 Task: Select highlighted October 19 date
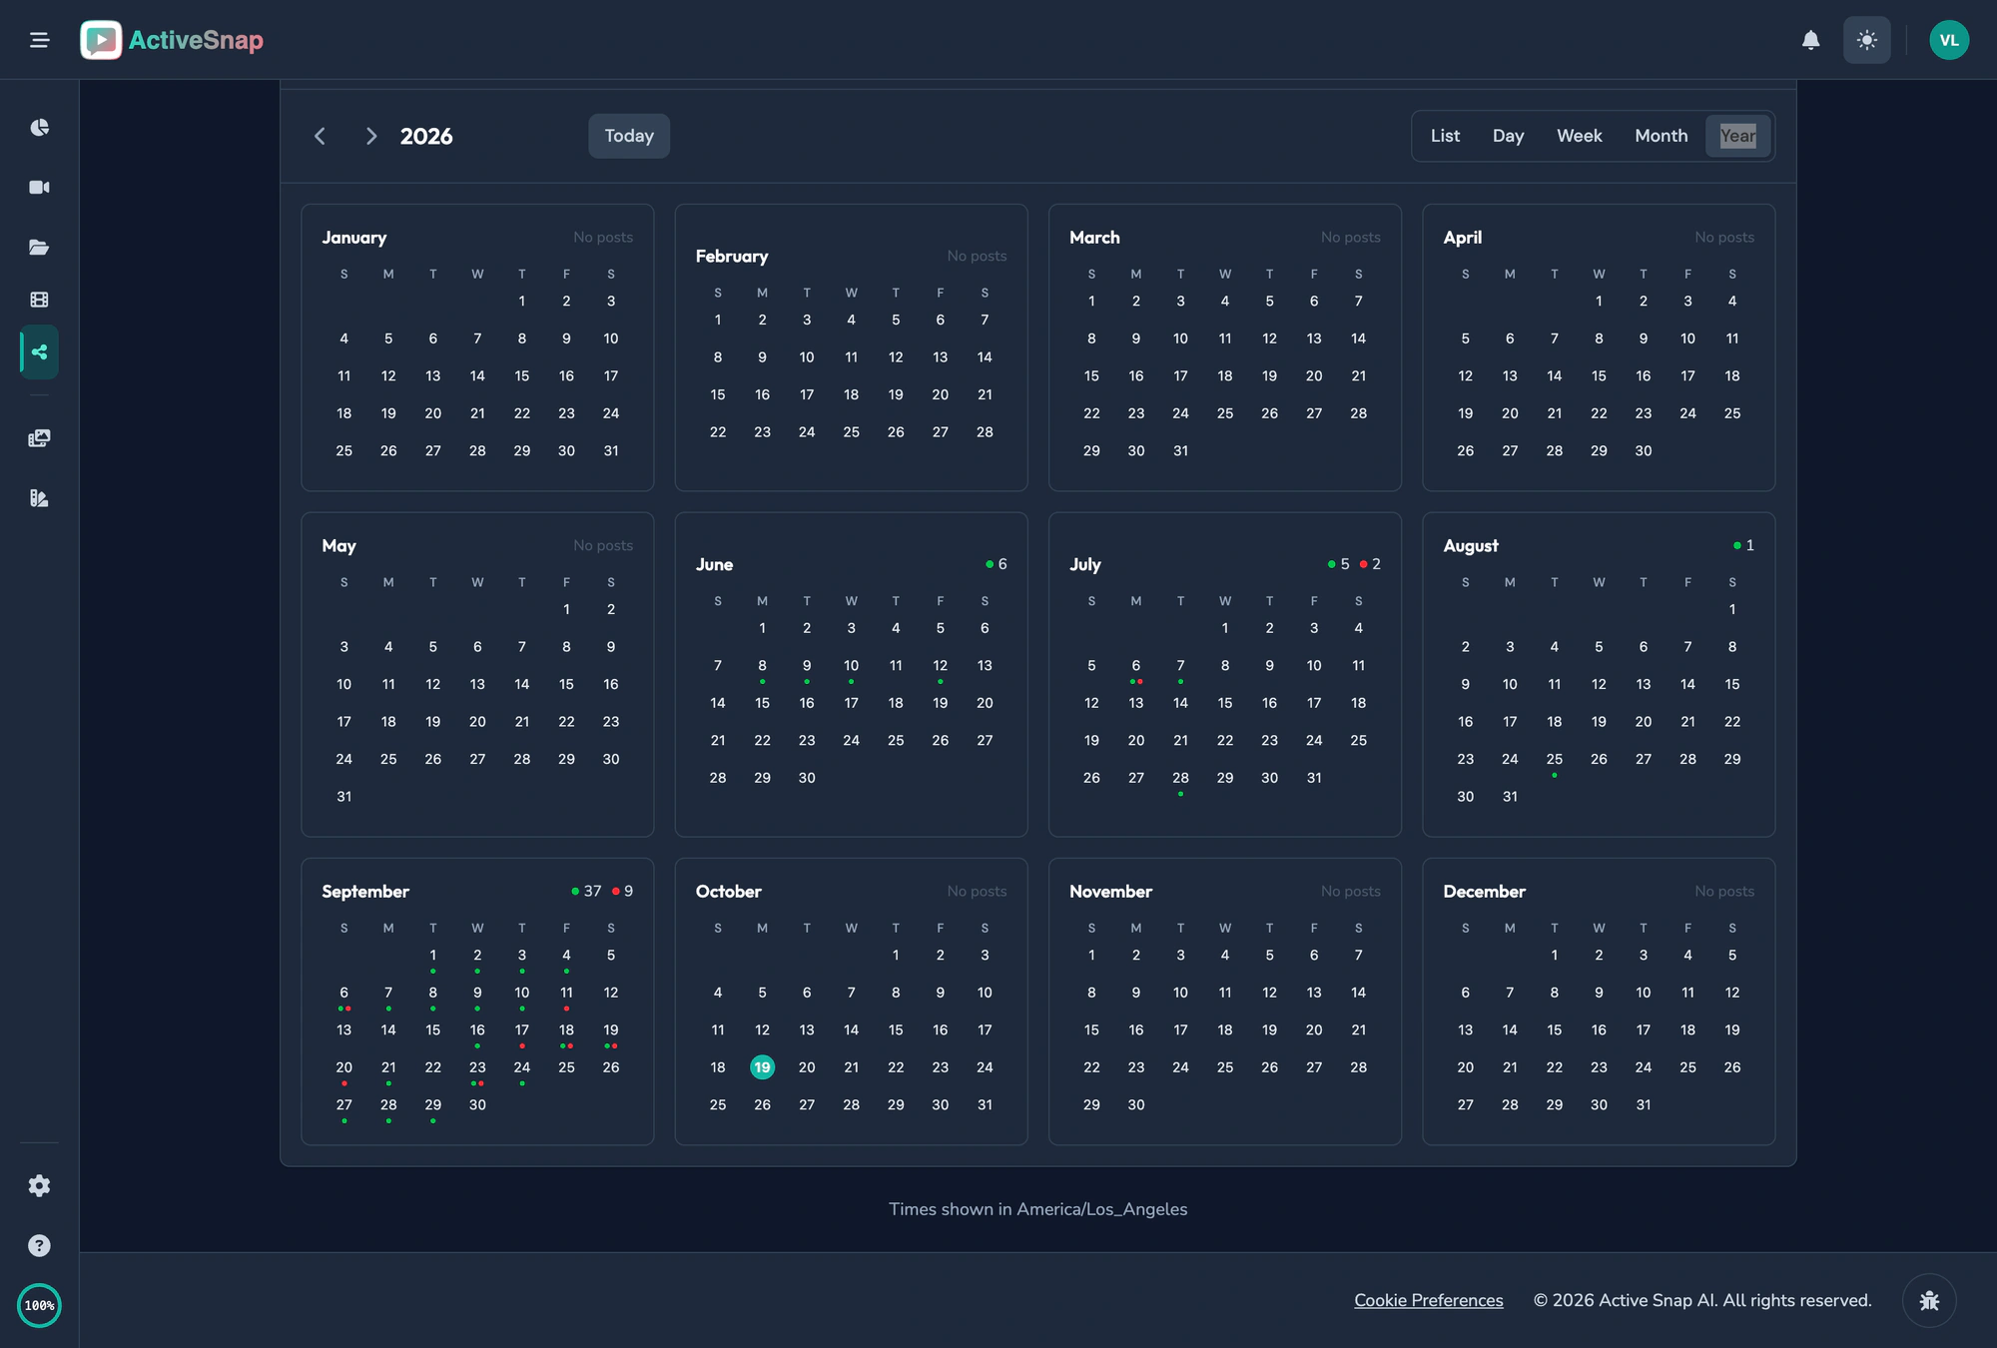tap(762, 1067)
